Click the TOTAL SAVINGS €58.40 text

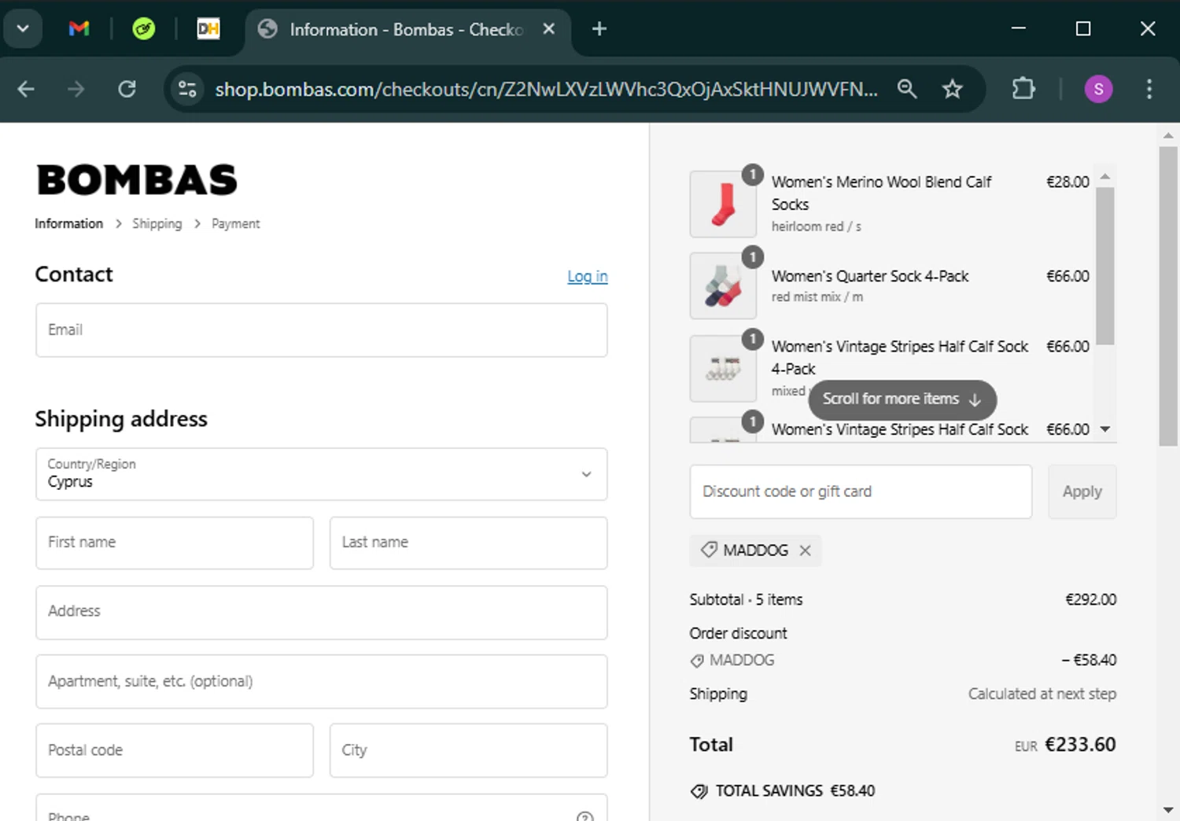(x=795, y=791)
